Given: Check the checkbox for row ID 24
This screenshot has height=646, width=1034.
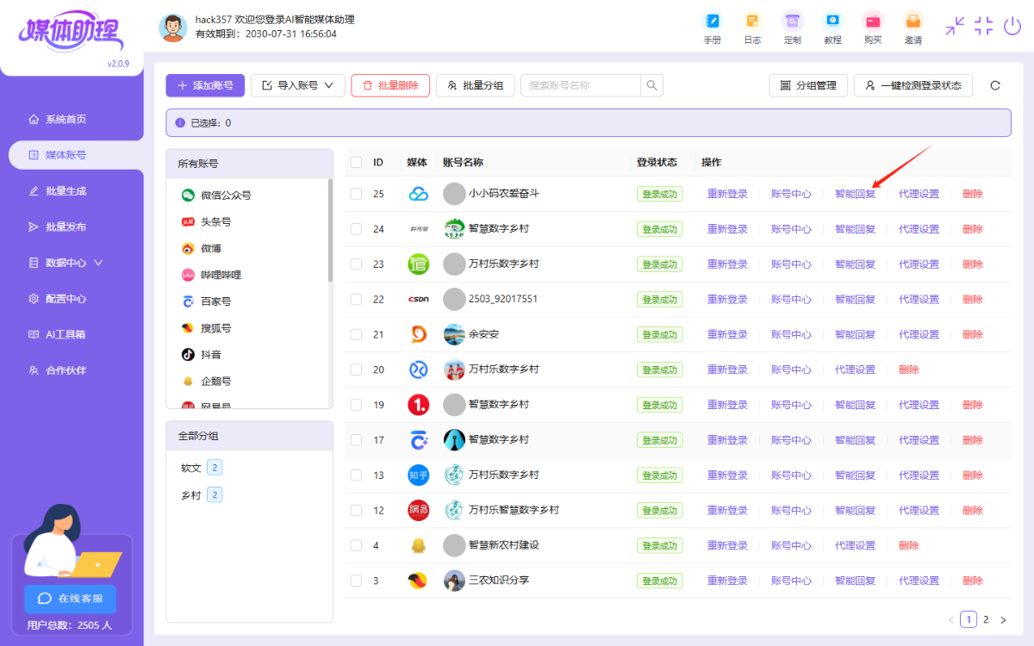Looking at the screenshot, I should (x=356, y=229).
